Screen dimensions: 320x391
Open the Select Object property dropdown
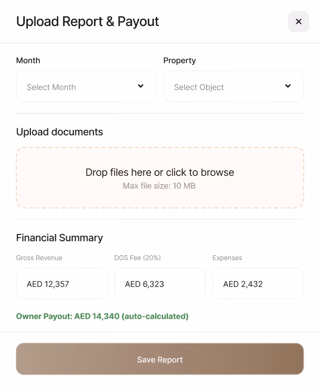click(233, 87)
